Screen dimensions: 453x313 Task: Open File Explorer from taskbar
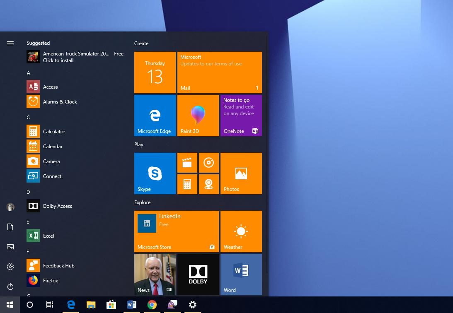[x=91, y=305]
